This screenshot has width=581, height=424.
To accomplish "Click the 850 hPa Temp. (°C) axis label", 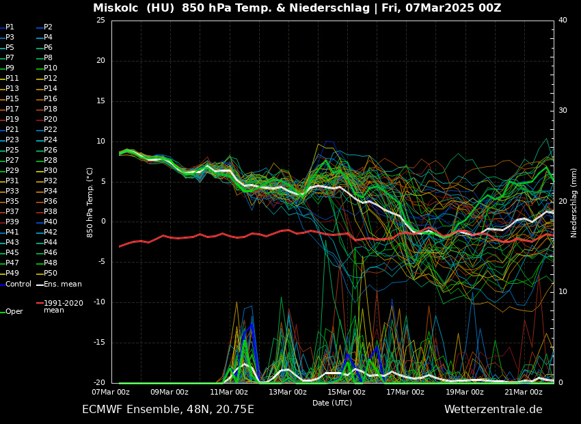I will click(90, 202).
